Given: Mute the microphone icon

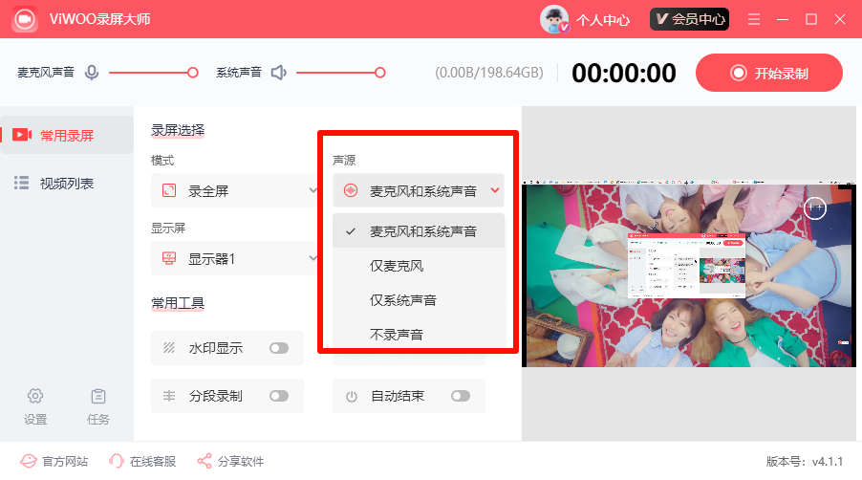Looking at the screenshot, I should point(92,73).
